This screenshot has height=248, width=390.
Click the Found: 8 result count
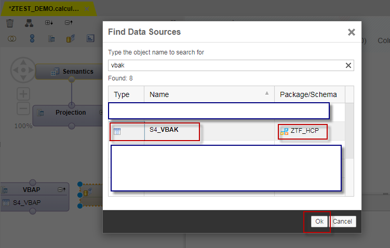pyautogui.click(x=120, y=78)
